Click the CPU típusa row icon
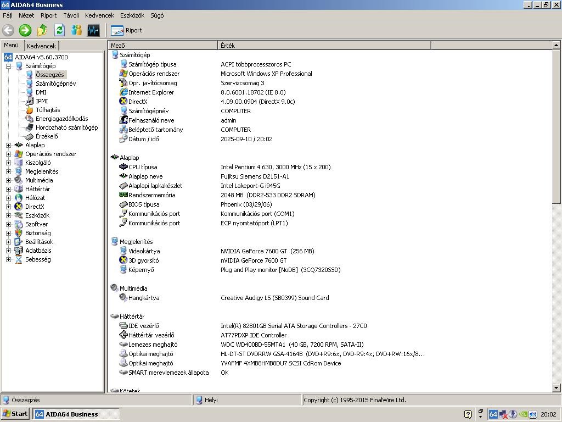This screenshot has width=562, height=422. pyautogui.click(x=123, y=167)
